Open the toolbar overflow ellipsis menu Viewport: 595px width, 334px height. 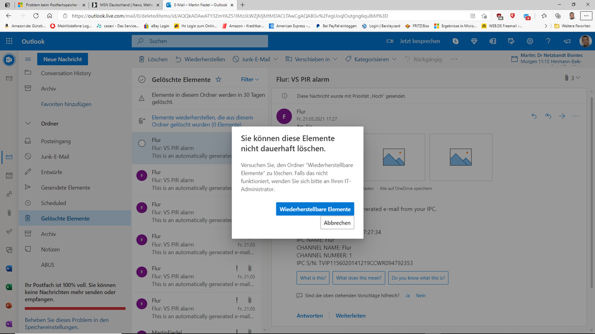[454, 59]
